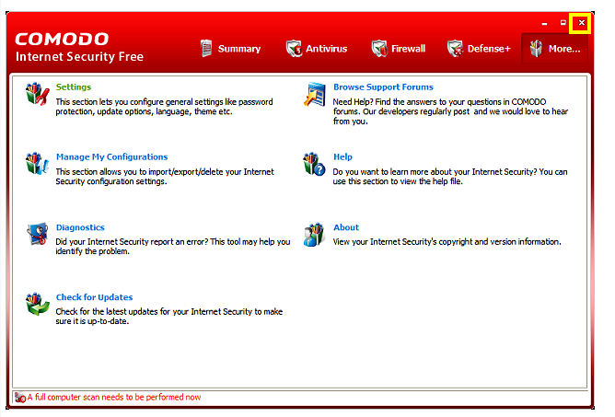Screen dimensions: 615x417
Task: Click the full computer scan warning message
Action: point(114,397)
